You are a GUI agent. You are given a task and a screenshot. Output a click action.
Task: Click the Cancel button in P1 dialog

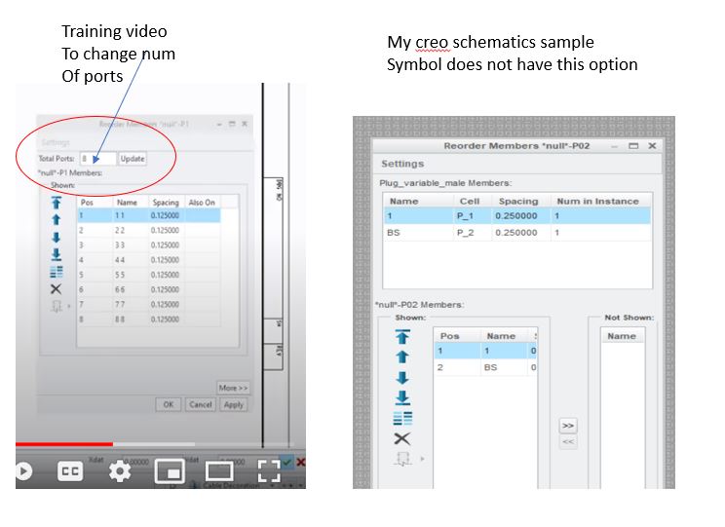click(200, 404)
